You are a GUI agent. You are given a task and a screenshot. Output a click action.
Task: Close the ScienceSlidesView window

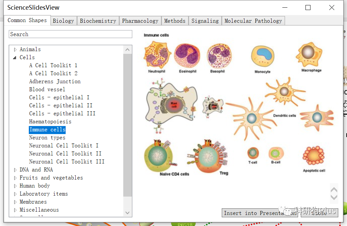332,7
